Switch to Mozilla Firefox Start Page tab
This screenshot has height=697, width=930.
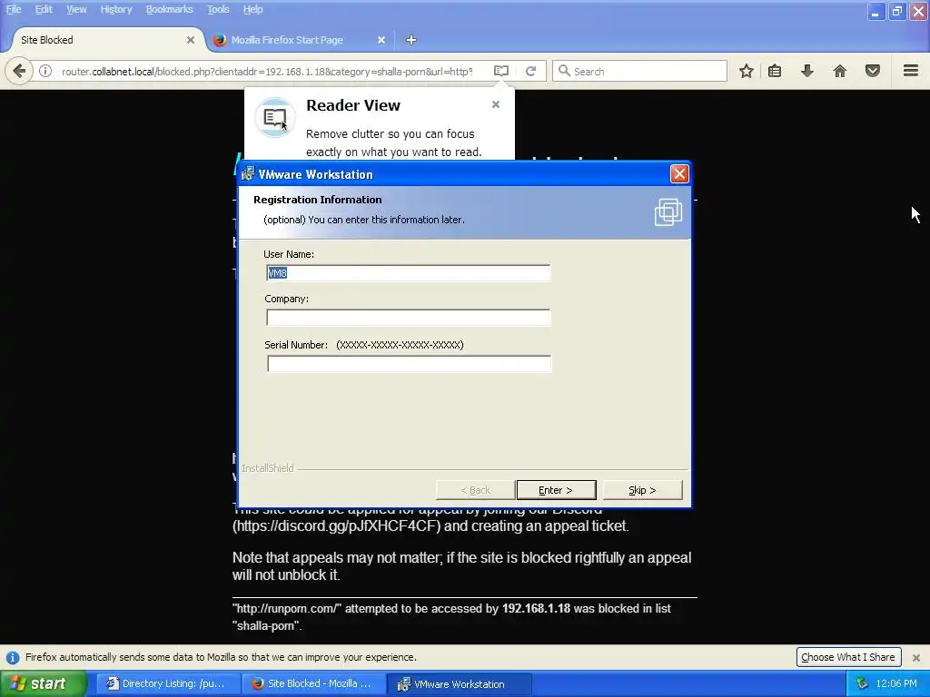coord(300,40)
